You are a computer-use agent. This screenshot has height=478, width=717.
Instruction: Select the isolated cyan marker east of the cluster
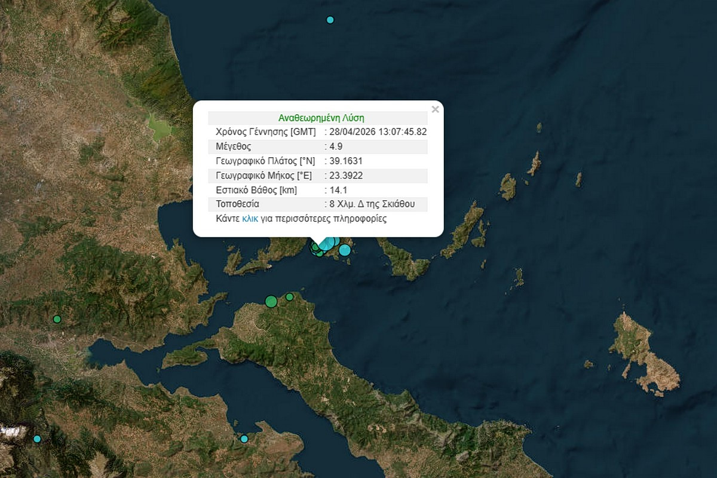(x=345, y=250)
